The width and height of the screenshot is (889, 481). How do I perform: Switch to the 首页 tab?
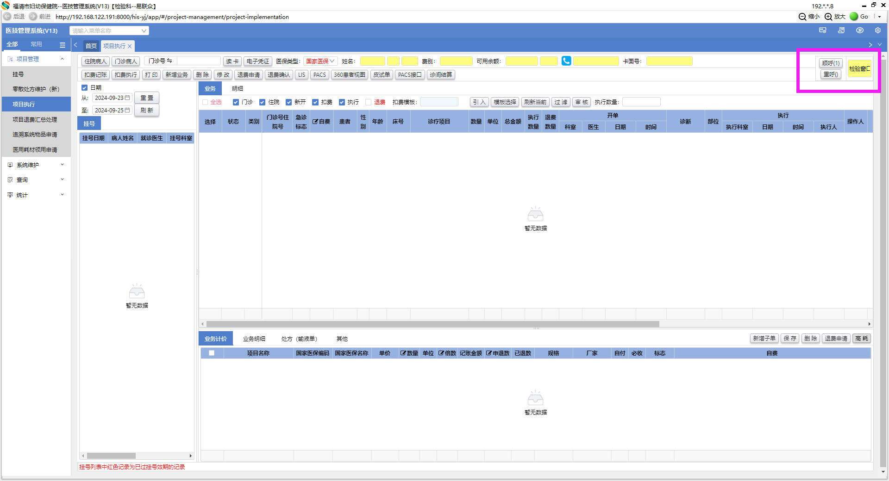click(x=91, y=46)
